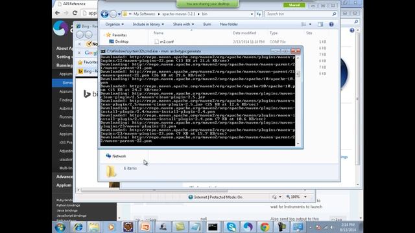Click the sharing your desktop banner
Screen dimensions: 415x233
point(207,4)
